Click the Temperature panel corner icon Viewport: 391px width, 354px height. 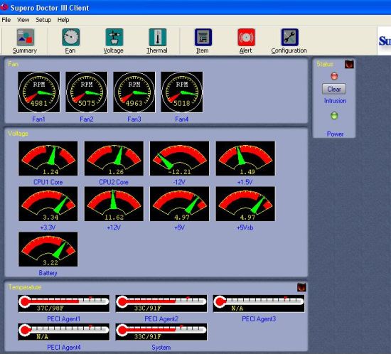pos(301,287)
